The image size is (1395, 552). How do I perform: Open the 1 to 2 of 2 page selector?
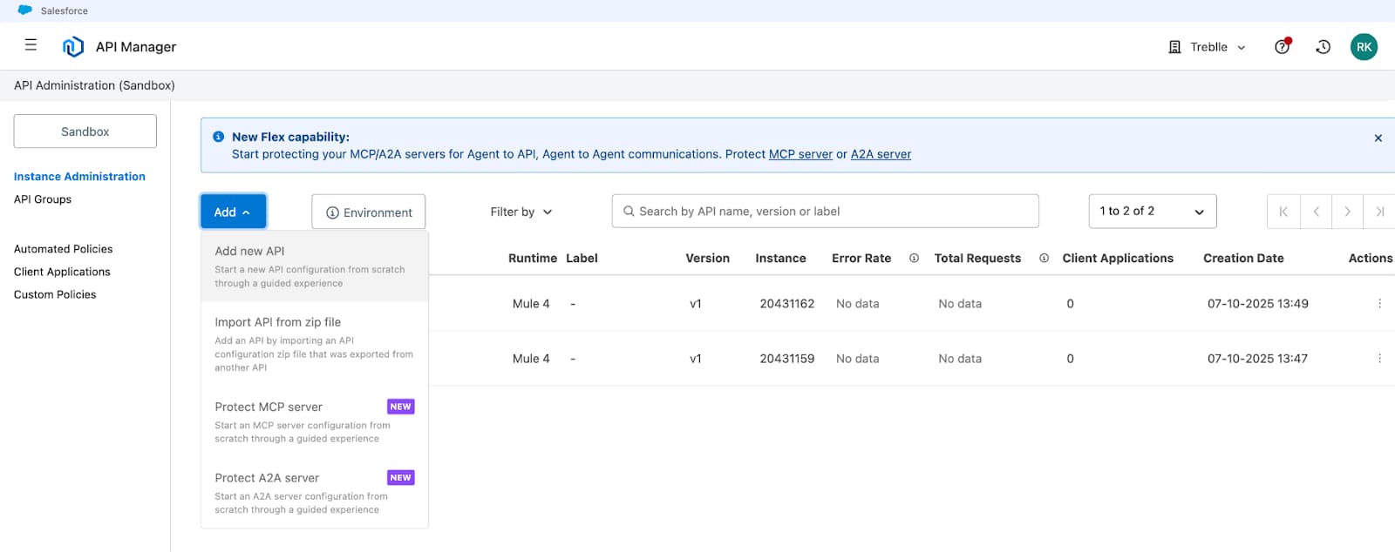1153,212
